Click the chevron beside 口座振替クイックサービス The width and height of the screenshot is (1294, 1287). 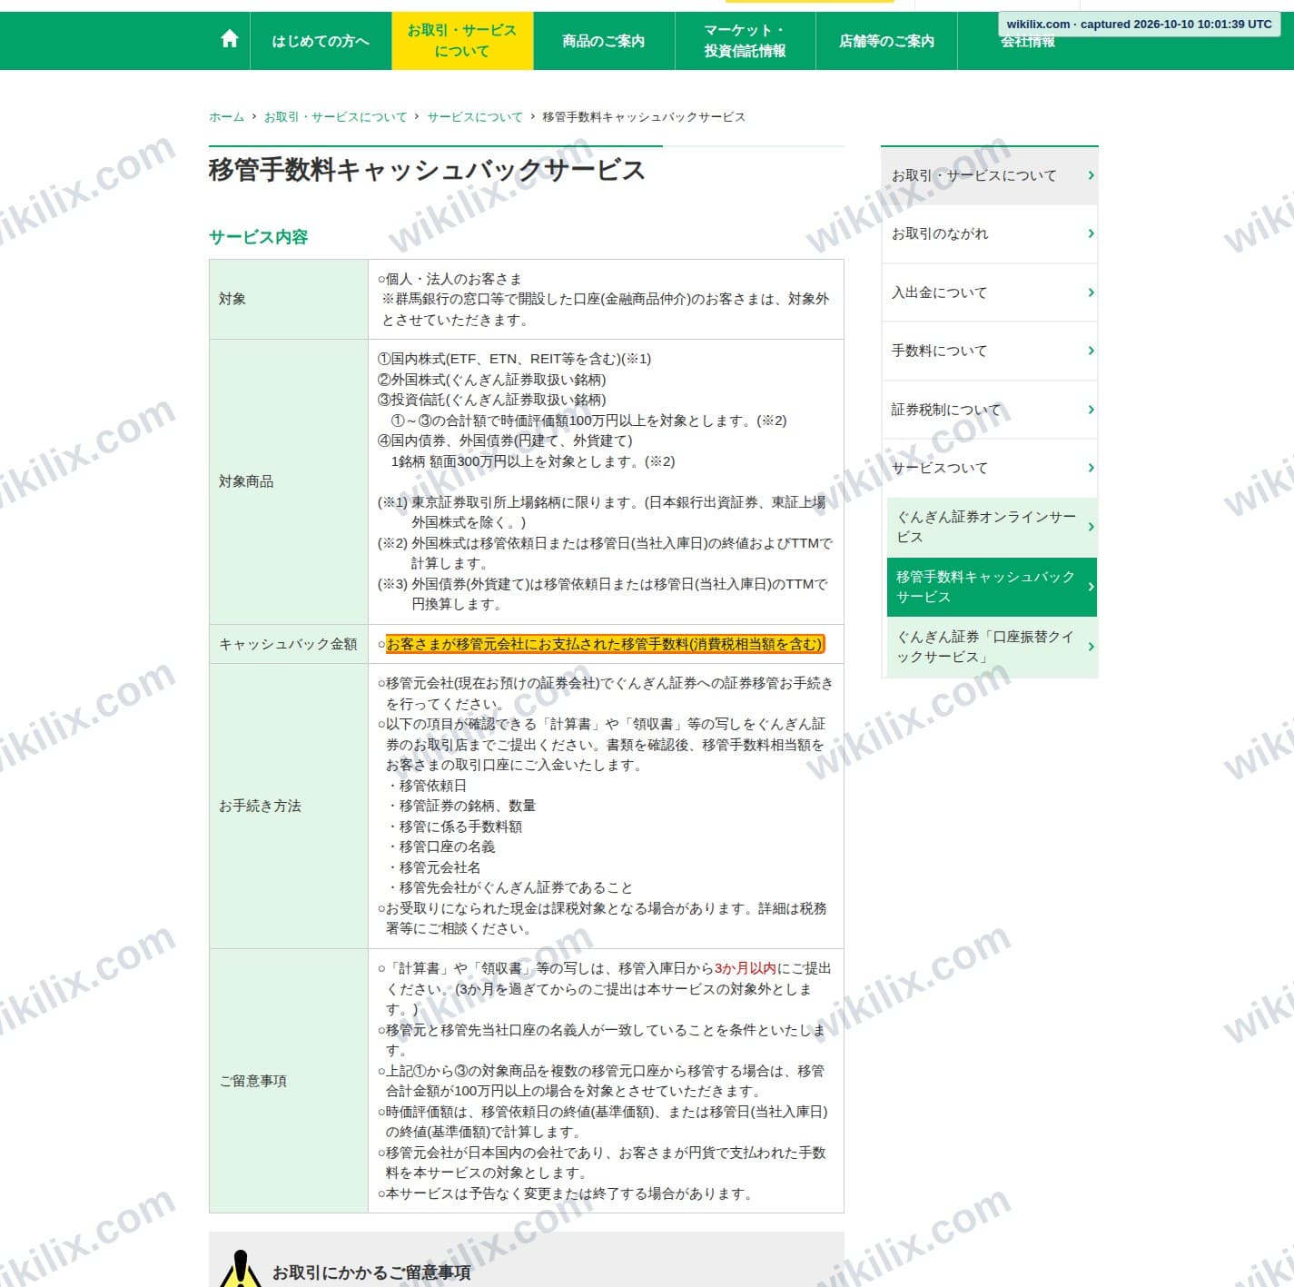tap(1091, 647)
